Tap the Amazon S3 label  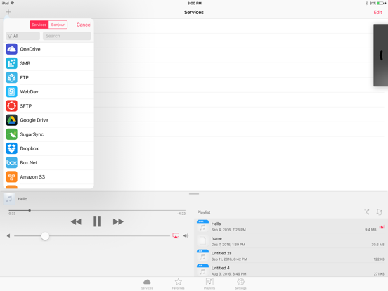click(x=32, y=177)
